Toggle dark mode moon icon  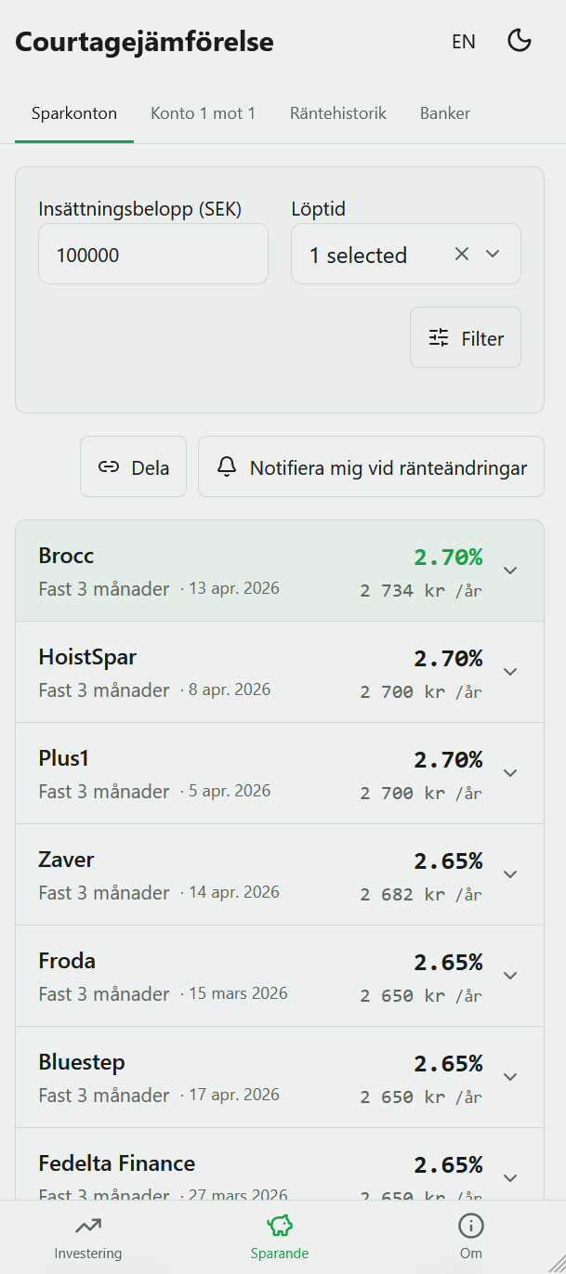[x=519, y=41]
